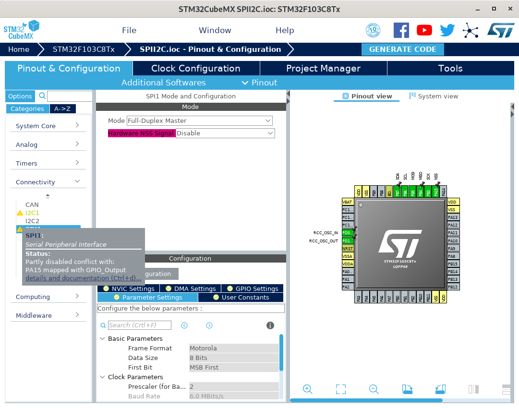The width and height of the screenshot is (519, 408).
Task: Open the Hardware NSS Signal dropdown
Action: click(225, 133)
